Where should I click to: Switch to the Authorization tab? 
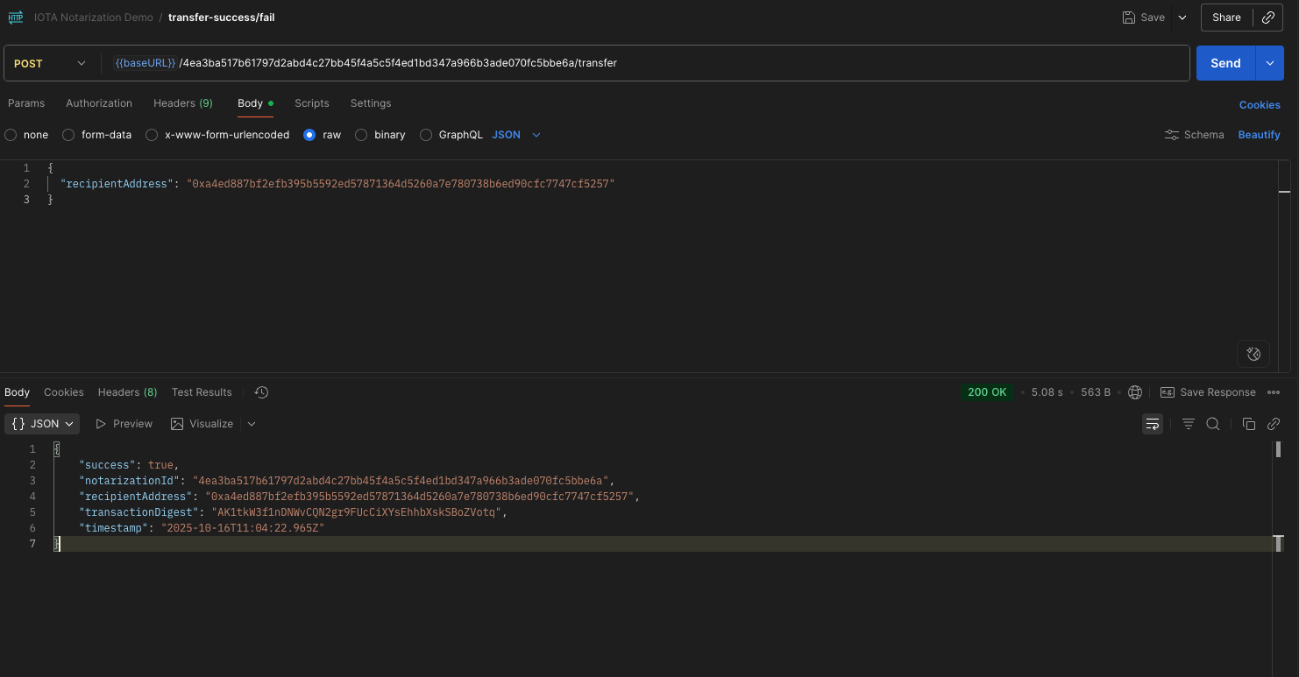99,103
